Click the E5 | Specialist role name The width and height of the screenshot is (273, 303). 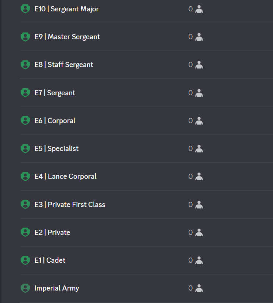[57, 148]
